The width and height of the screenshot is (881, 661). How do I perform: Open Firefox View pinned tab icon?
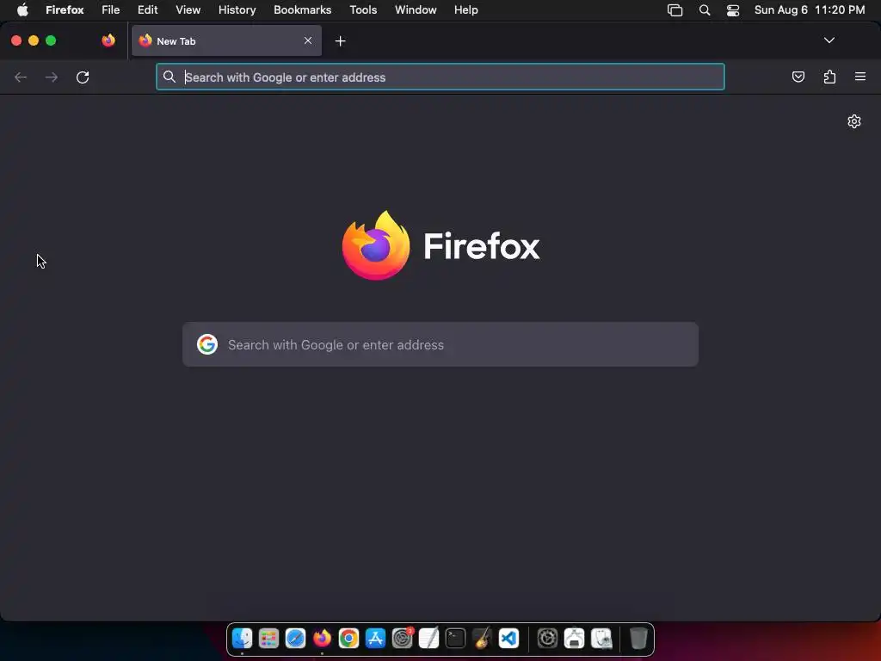point(108,40)
